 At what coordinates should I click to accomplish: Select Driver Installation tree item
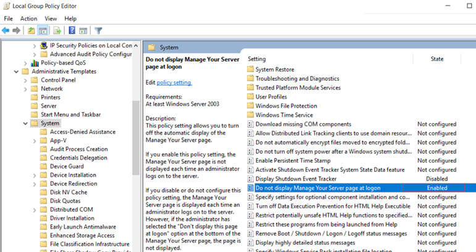pos(72,218)
